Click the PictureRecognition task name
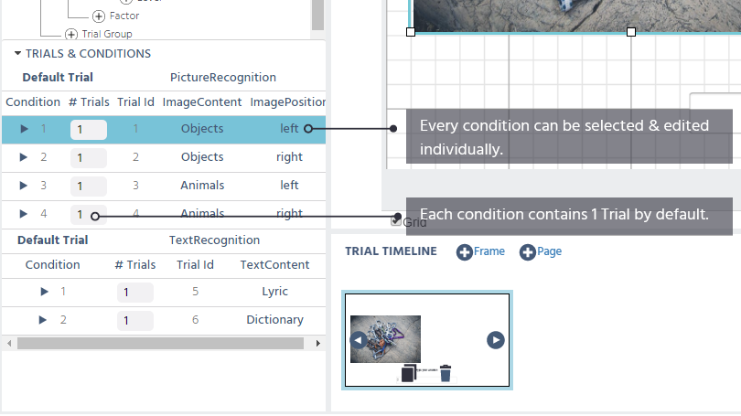 [223, 78]
